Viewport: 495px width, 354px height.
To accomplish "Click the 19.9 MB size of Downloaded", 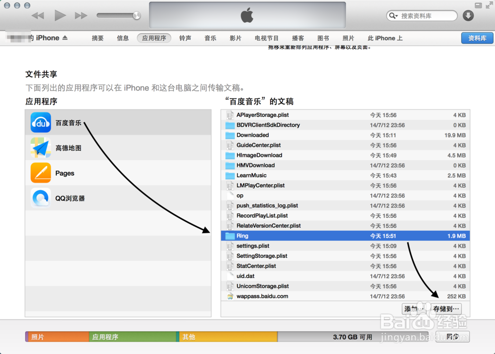I will [x=455, y=135].
